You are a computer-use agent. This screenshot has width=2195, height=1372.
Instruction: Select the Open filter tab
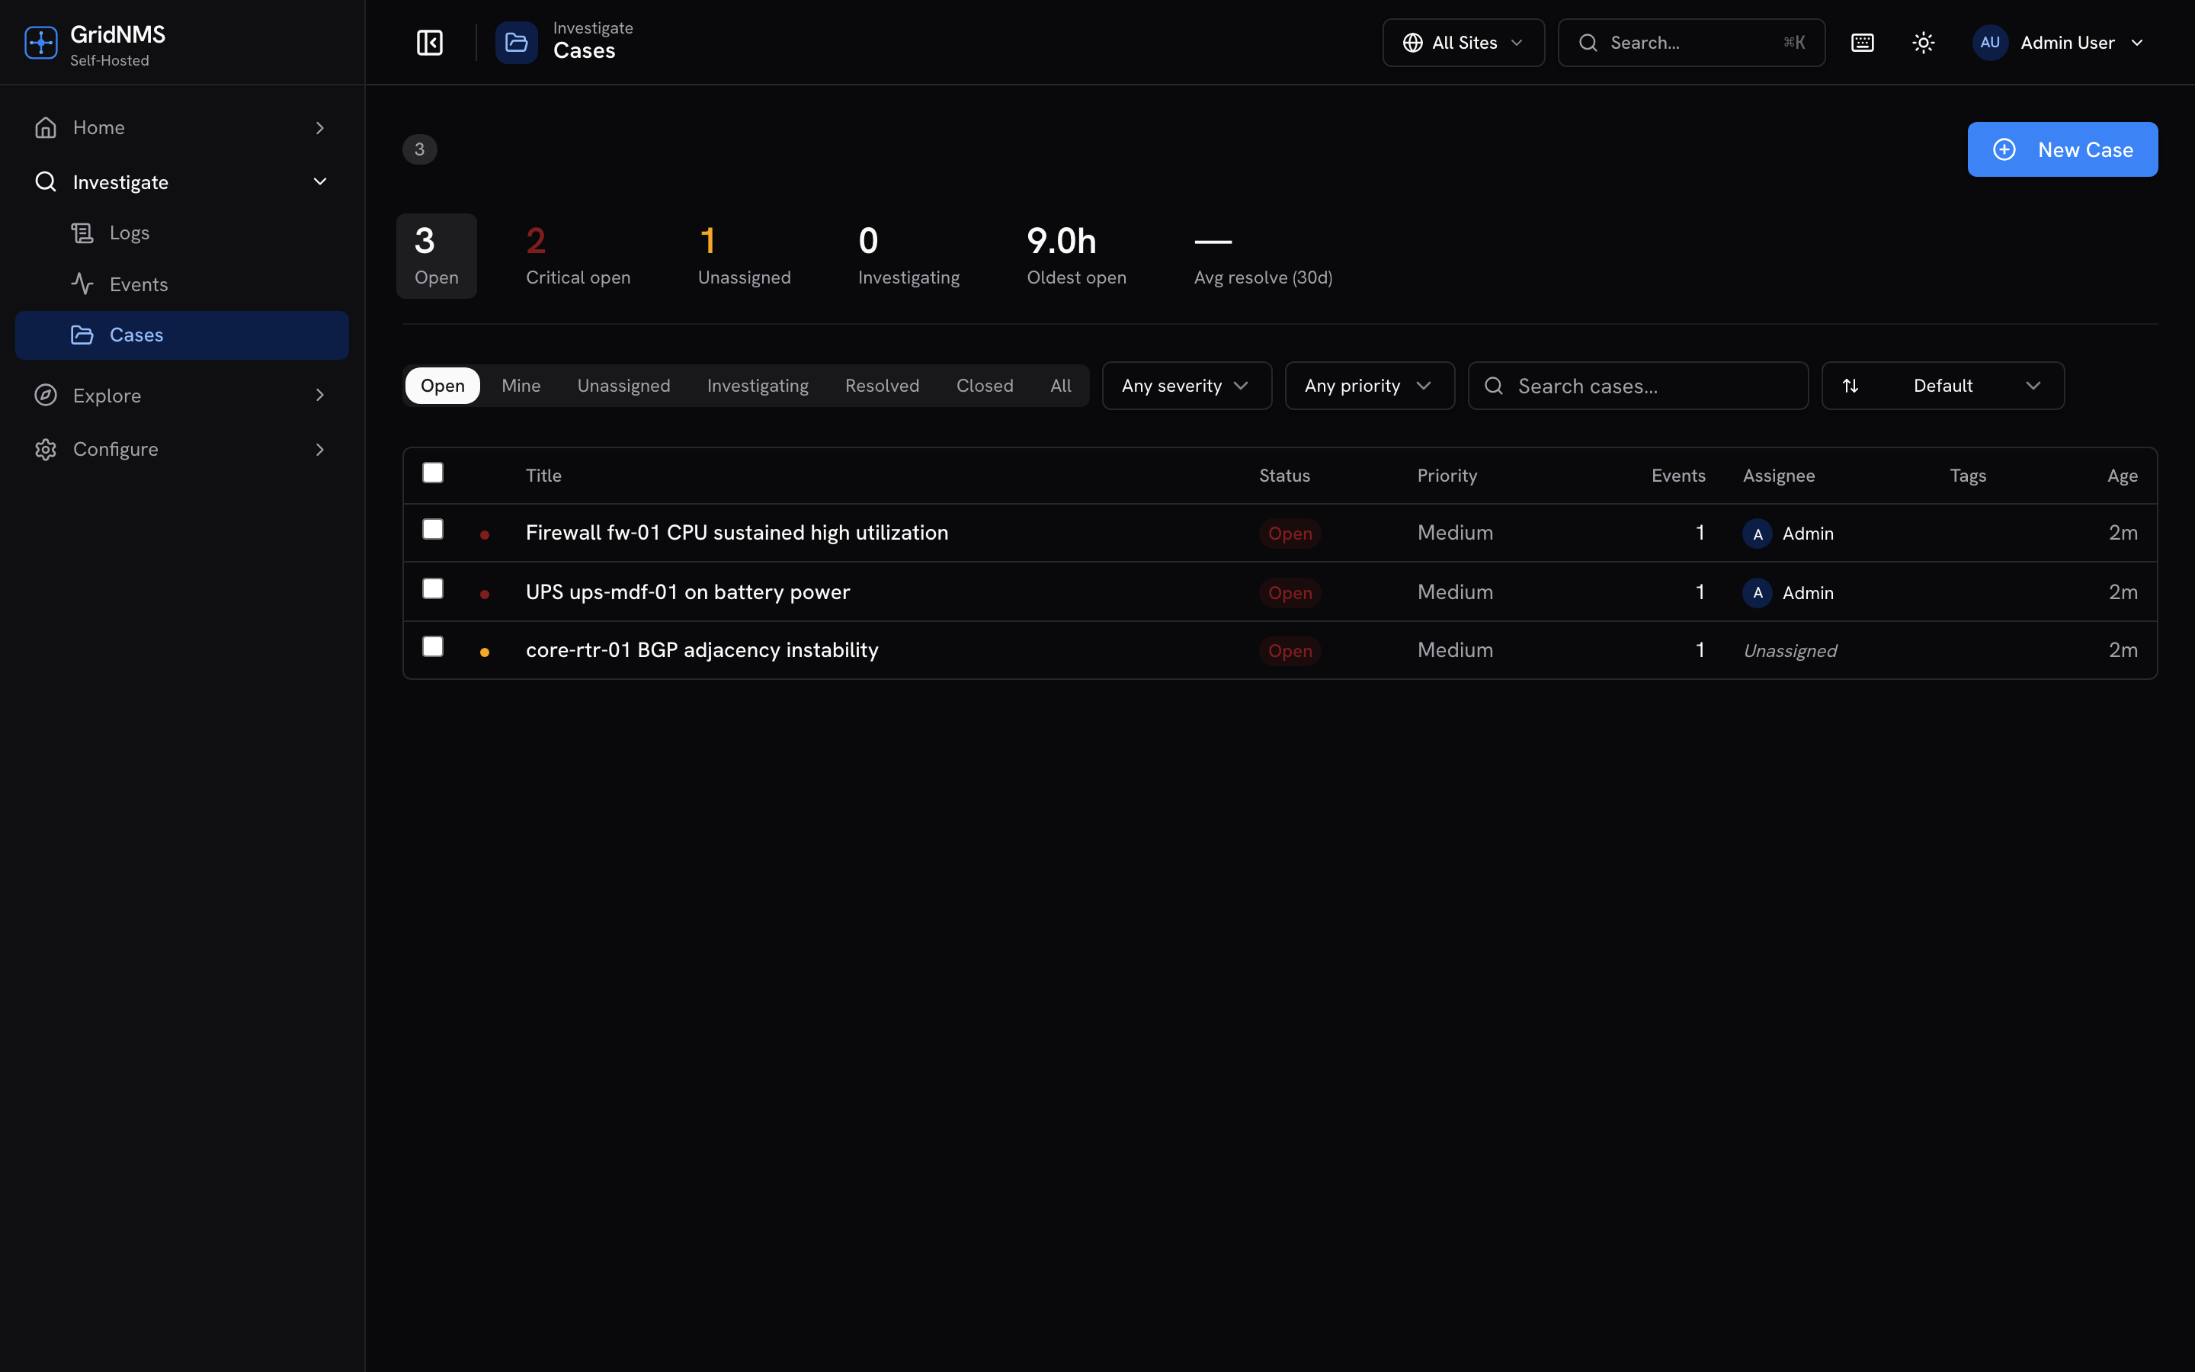point(443,386)
